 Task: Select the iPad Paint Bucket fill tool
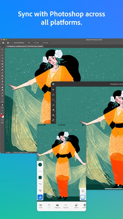pos(53,115)
